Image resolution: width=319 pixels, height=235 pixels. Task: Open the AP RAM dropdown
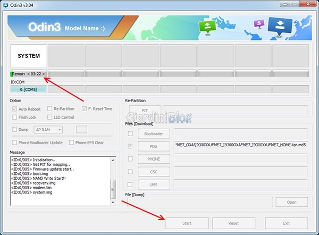pos(48,130)
